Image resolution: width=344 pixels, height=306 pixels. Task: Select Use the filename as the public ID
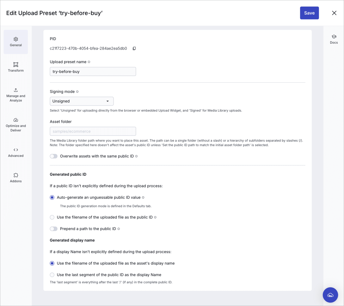pyautogui.click(x=52, y=217)
